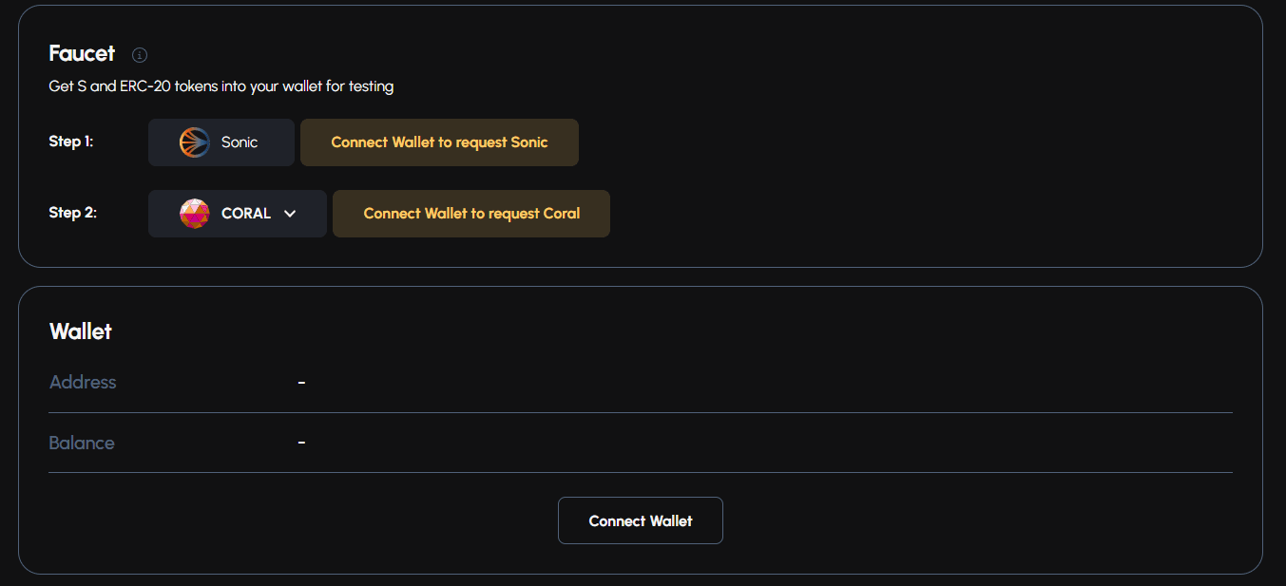Screen dimensions: 1286x586
Task: Open the CORAL token selector label
Action: point(246,214)
